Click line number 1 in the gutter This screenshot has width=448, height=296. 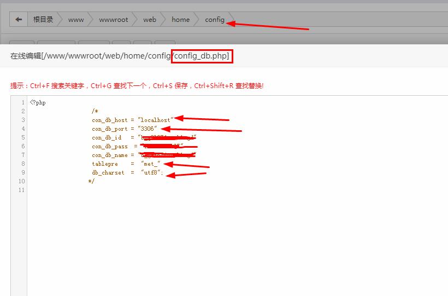pos(22,103)
